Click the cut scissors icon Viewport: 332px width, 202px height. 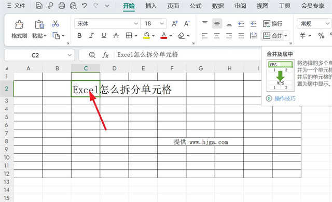56,23
